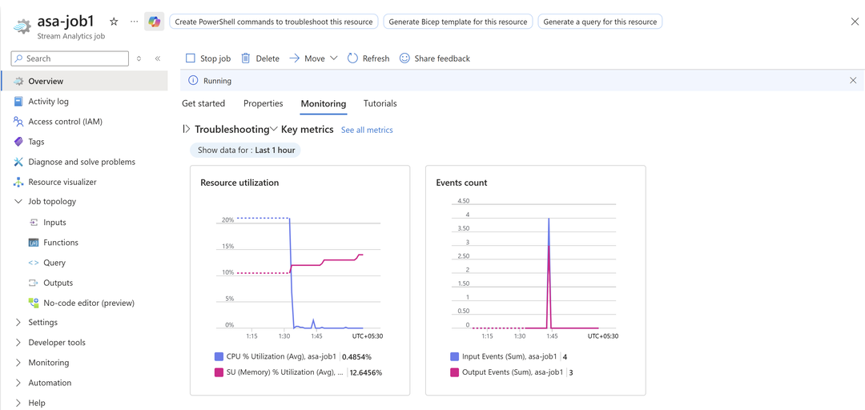
Task: Click the Outputs icon under Job topology
Action: 33,283
